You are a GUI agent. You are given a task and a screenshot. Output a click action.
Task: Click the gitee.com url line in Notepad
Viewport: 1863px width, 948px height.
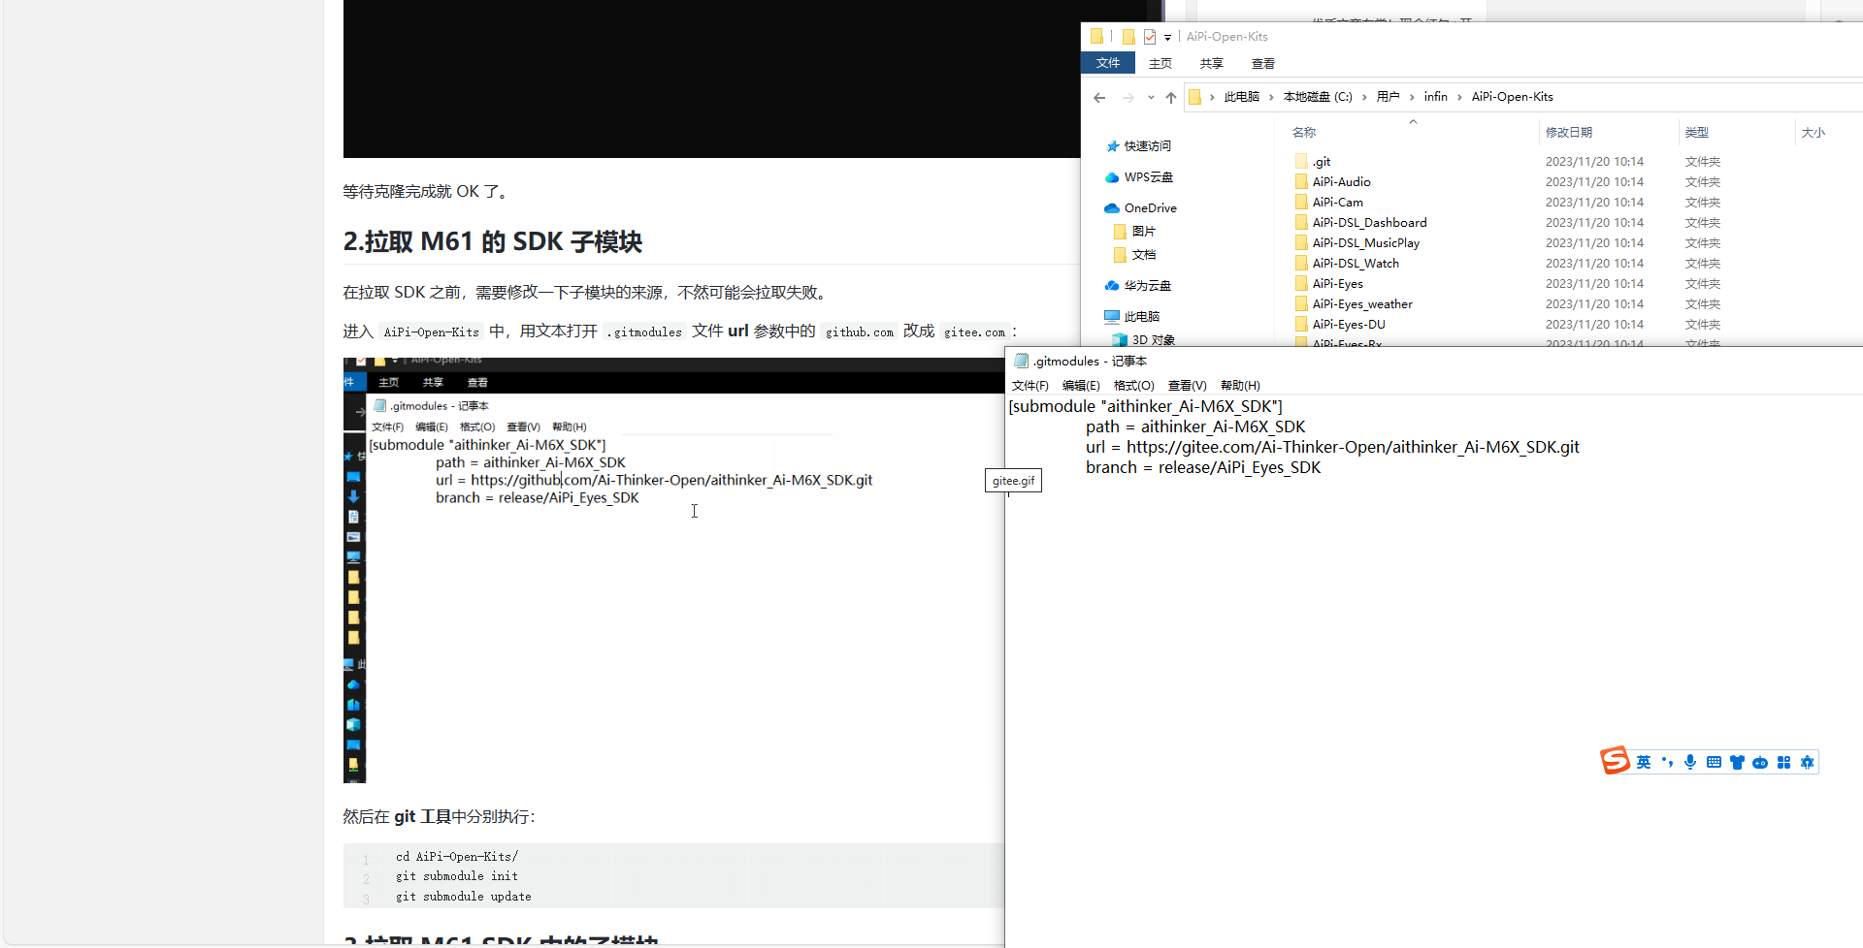1332,447
